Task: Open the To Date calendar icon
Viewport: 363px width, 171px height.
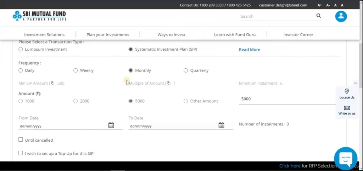Action: 221,125
